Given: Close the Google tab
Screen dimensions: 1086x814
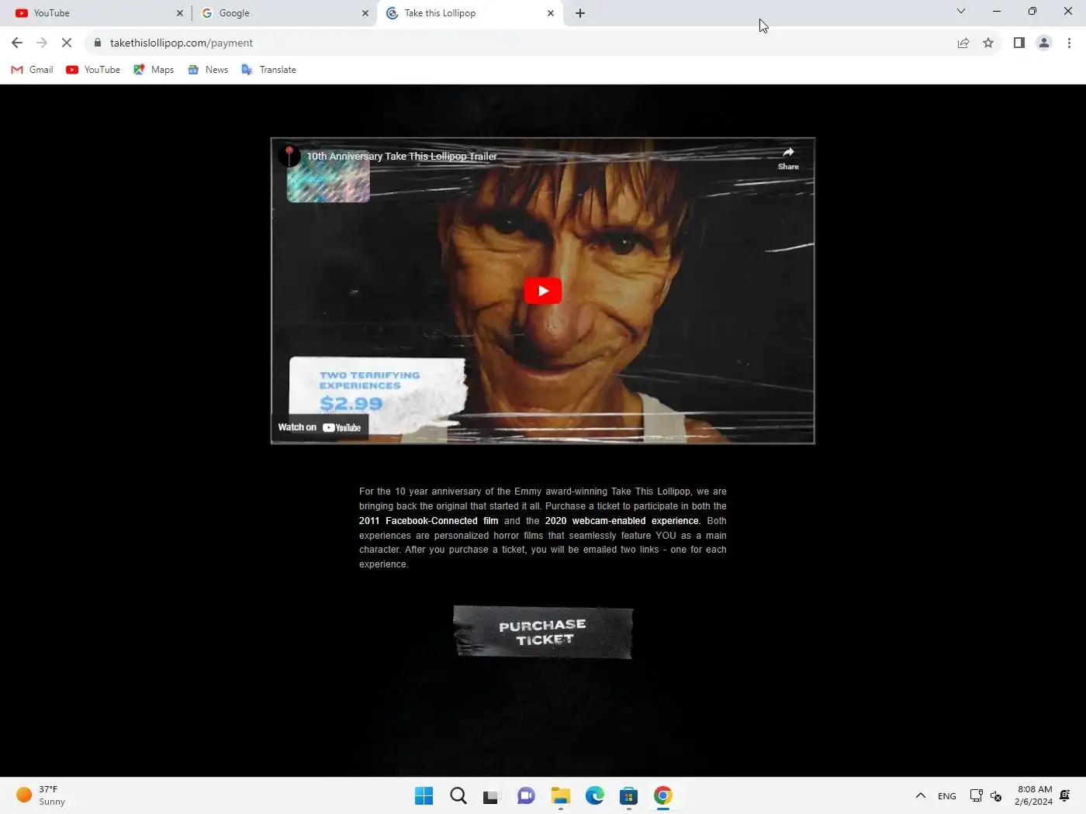Looking at the screenshot, I should click(x=365, y=13).
